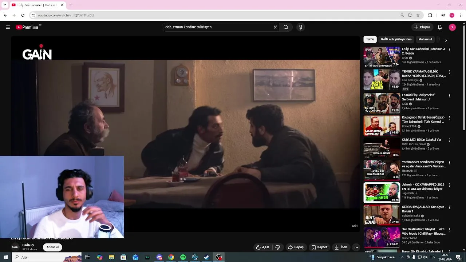Like the video showing 4,4 B
This screenshot has width=466, height=262.
point(262,247)
